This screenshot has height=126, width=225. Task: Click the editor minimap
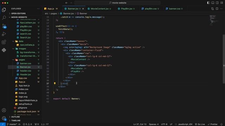point(214,20)
